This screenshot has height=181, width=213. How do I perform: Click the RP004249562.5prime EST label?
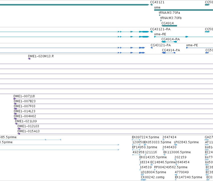click(171, 167)
